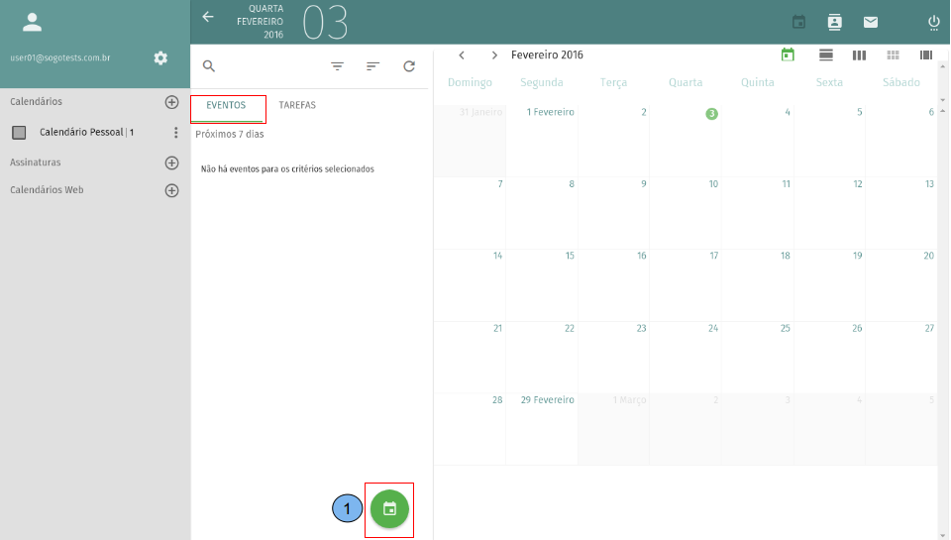Click the power logout icon

pyautogui.click(x=933, y=22)
